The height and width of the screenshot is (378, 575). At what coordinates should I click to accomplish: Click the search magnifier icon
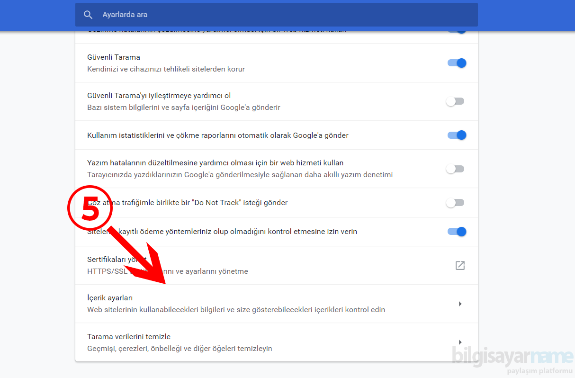coord(88,15)
